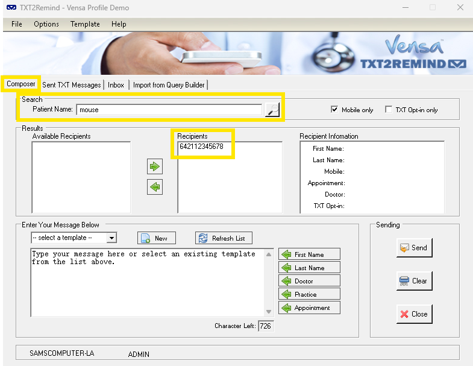Open the Template menu

click(85, 24)
